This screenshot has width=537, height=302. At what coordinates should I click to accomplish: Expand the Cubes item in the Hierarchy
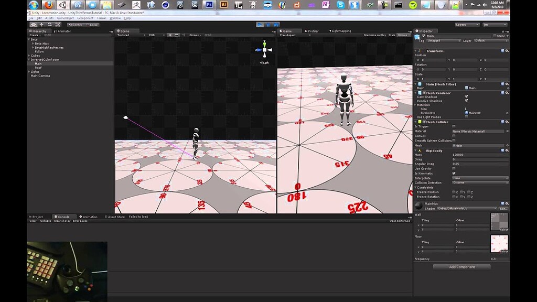tap(30, 55)
